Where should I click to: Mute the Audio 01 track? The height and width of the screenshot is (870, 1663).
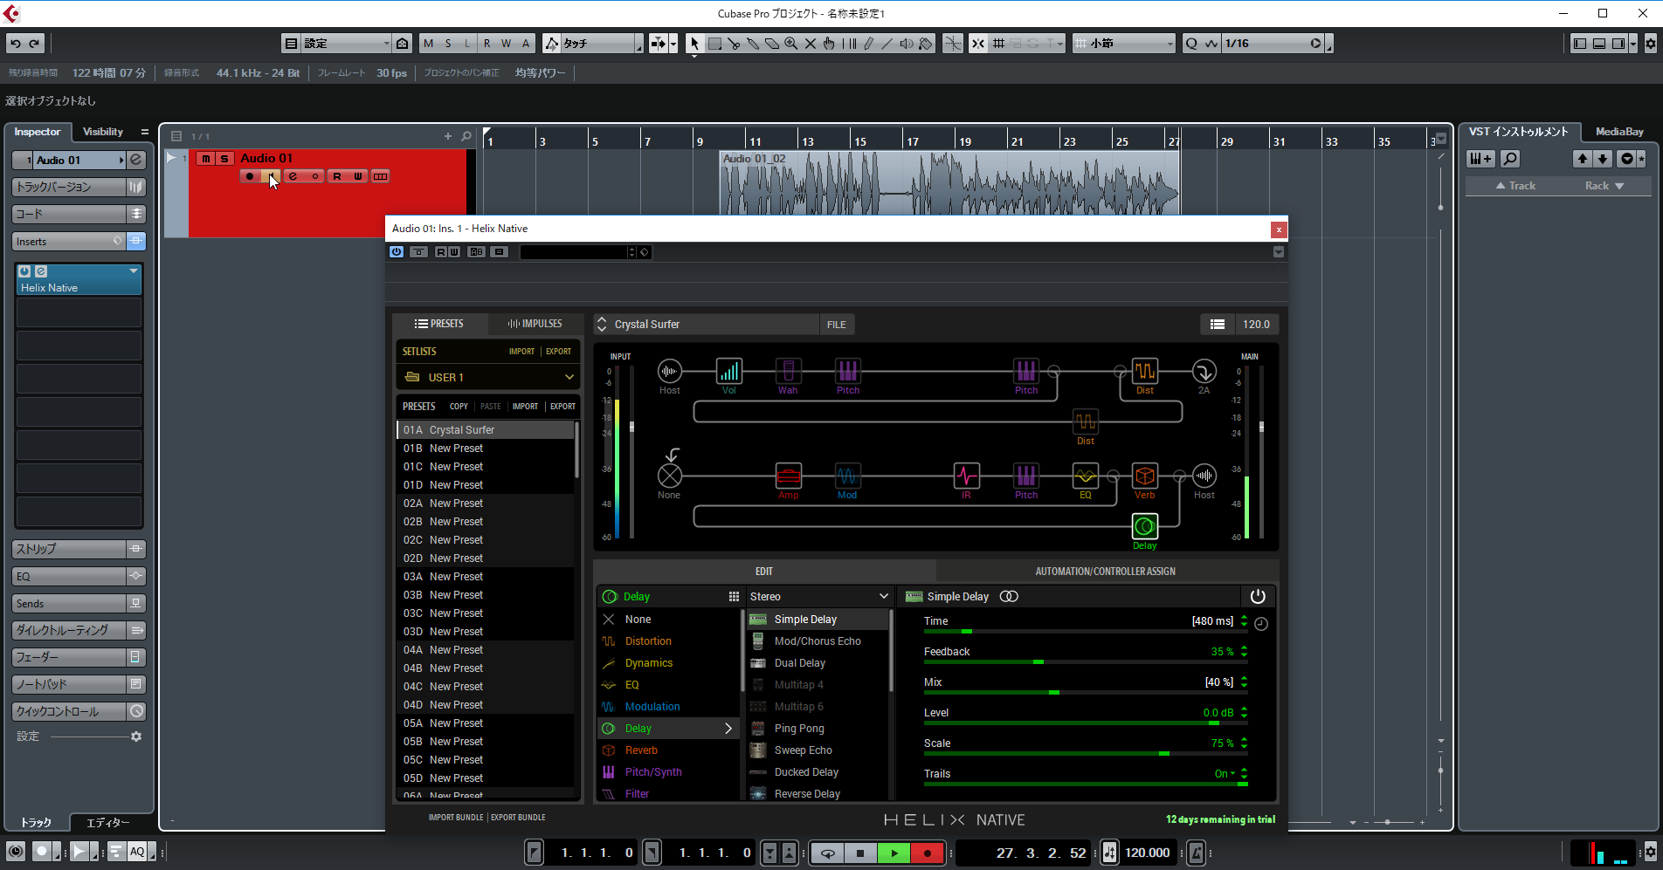[205, 159]
